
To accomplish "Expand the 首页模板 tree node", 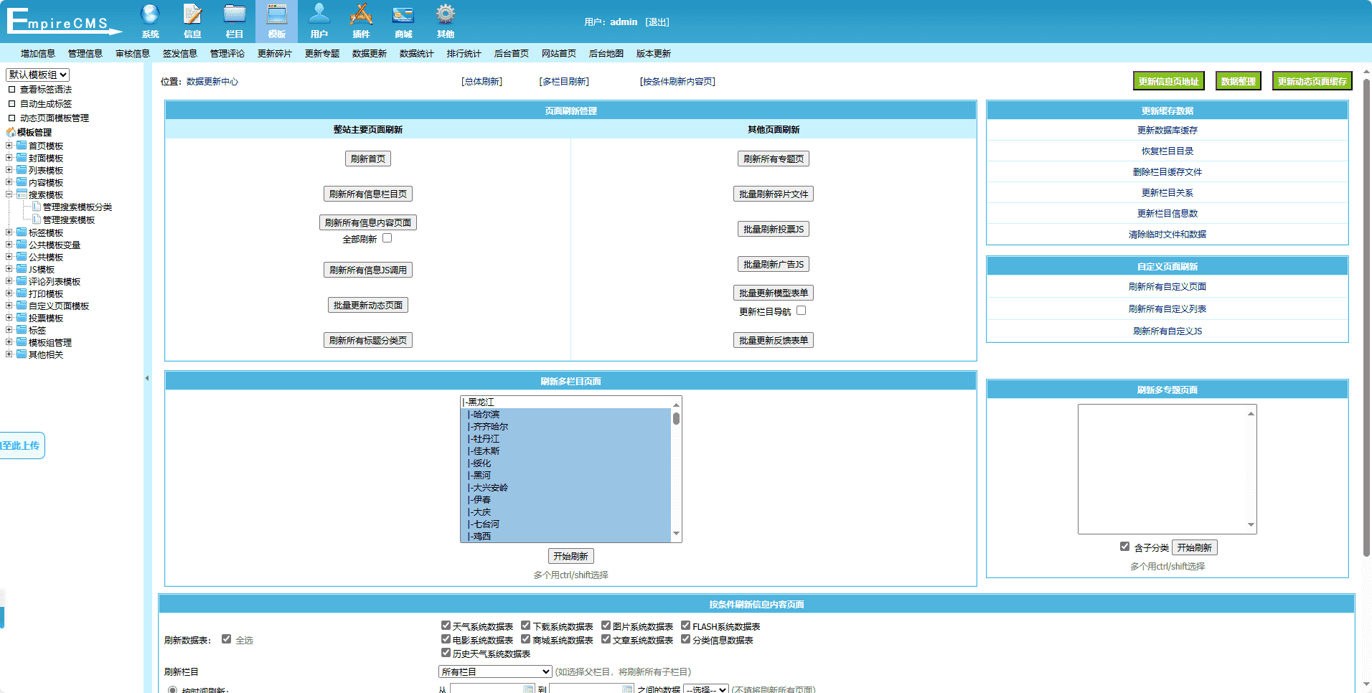I will [x=9, y=146].
